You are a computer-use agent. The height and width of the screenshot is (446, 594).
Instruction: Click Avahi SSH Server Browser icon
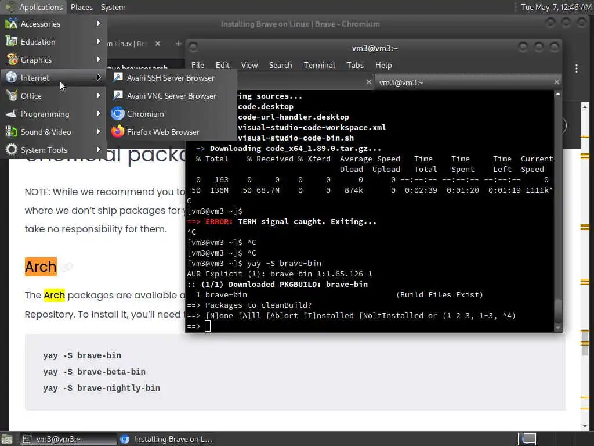118,77
